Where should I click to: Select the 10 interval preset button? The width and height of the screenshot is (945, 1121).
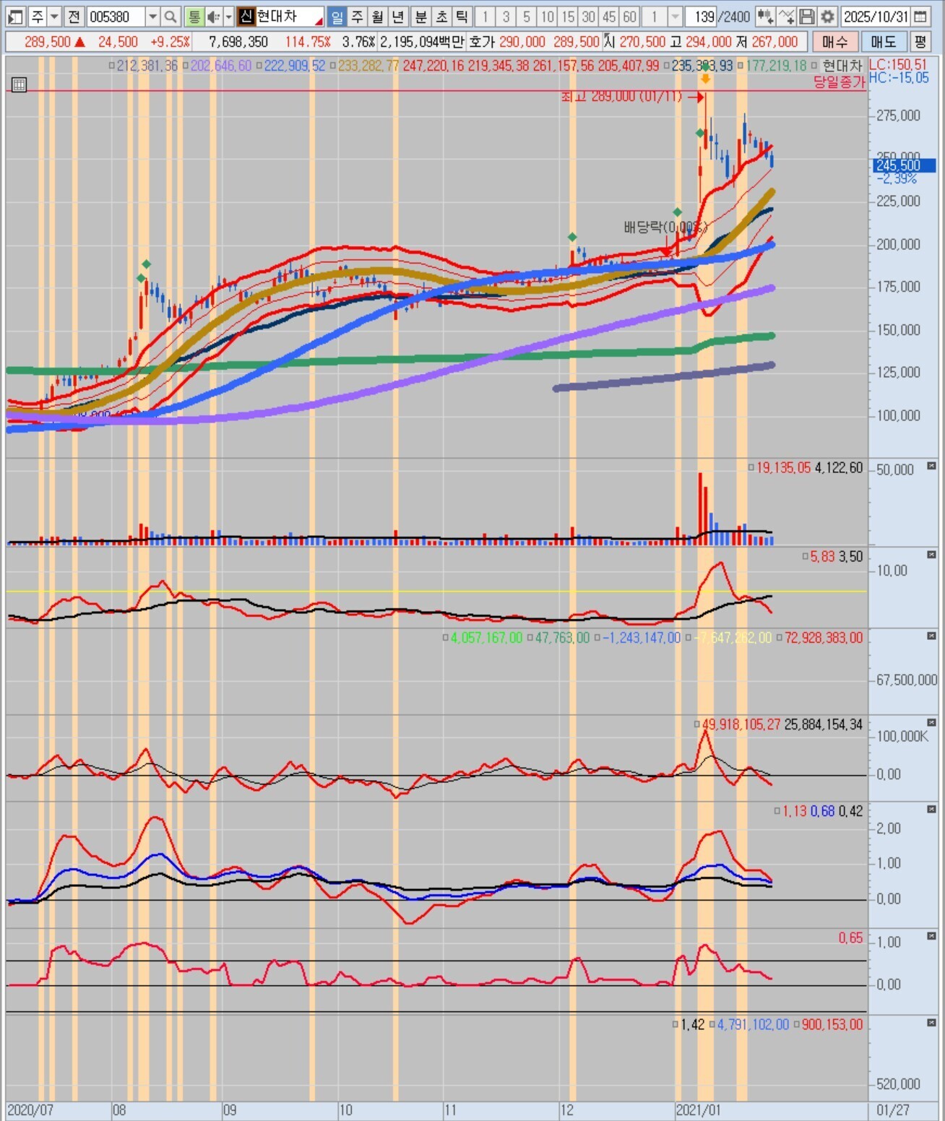pyautogui.click(x=548, y=17)
